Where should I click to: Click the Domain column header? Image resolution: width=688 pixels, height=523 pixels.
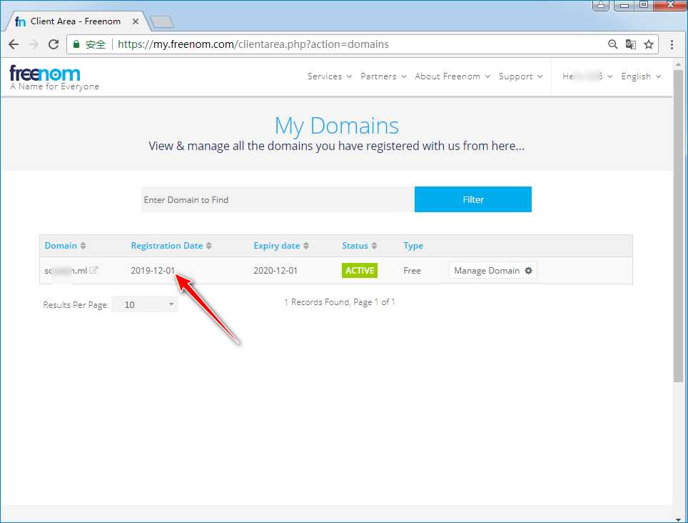coord(61,246)
